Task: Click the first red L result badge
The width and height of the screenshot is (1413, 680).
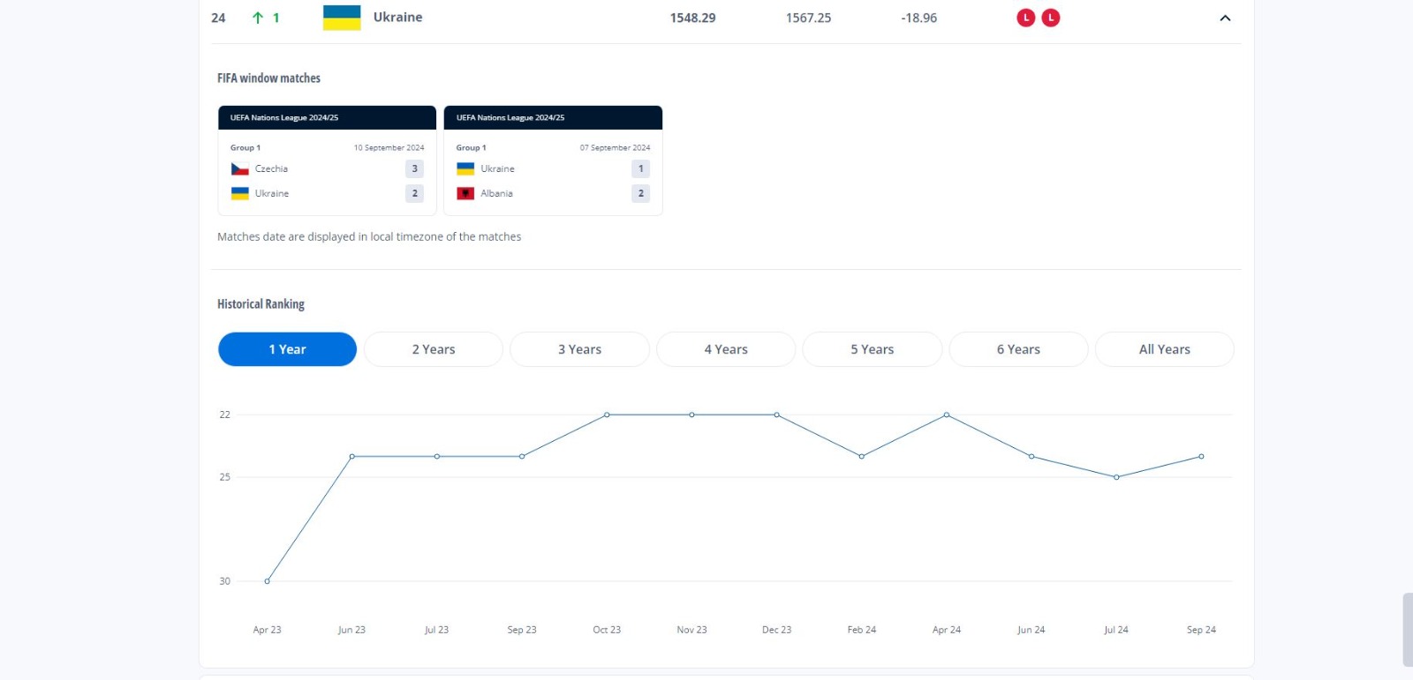Action: [x=1025, y=18]
